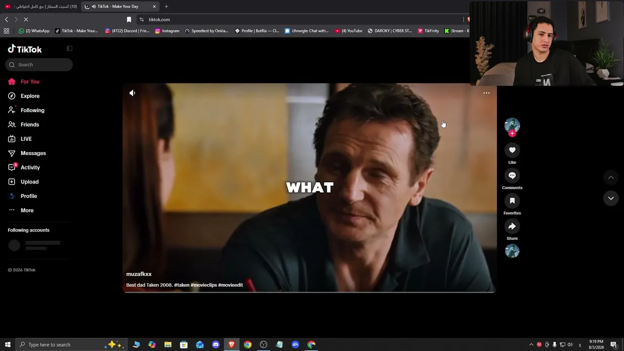
Task: Open the (4) YouTube bookmark
Action: [x=349, y=31]
